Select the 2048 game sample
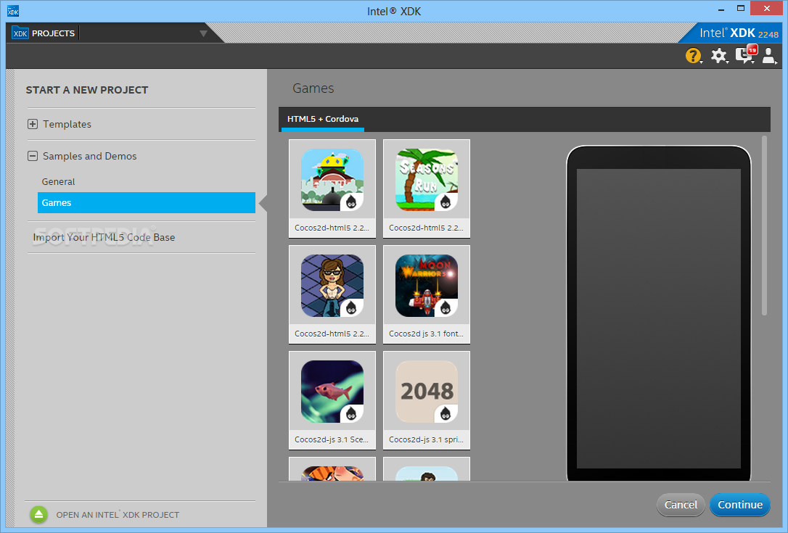 pyautogui.click(x=427, y=400)
